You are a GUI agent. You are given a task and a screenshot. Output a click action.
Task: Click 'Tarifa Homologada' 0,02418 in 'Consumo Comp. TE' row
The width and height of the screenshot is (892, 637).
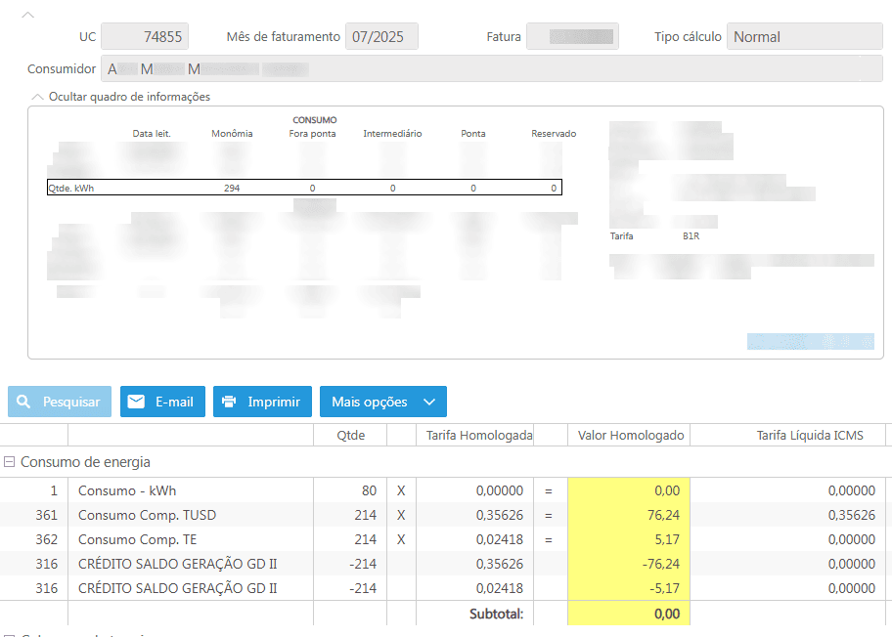tap(500, 539)
